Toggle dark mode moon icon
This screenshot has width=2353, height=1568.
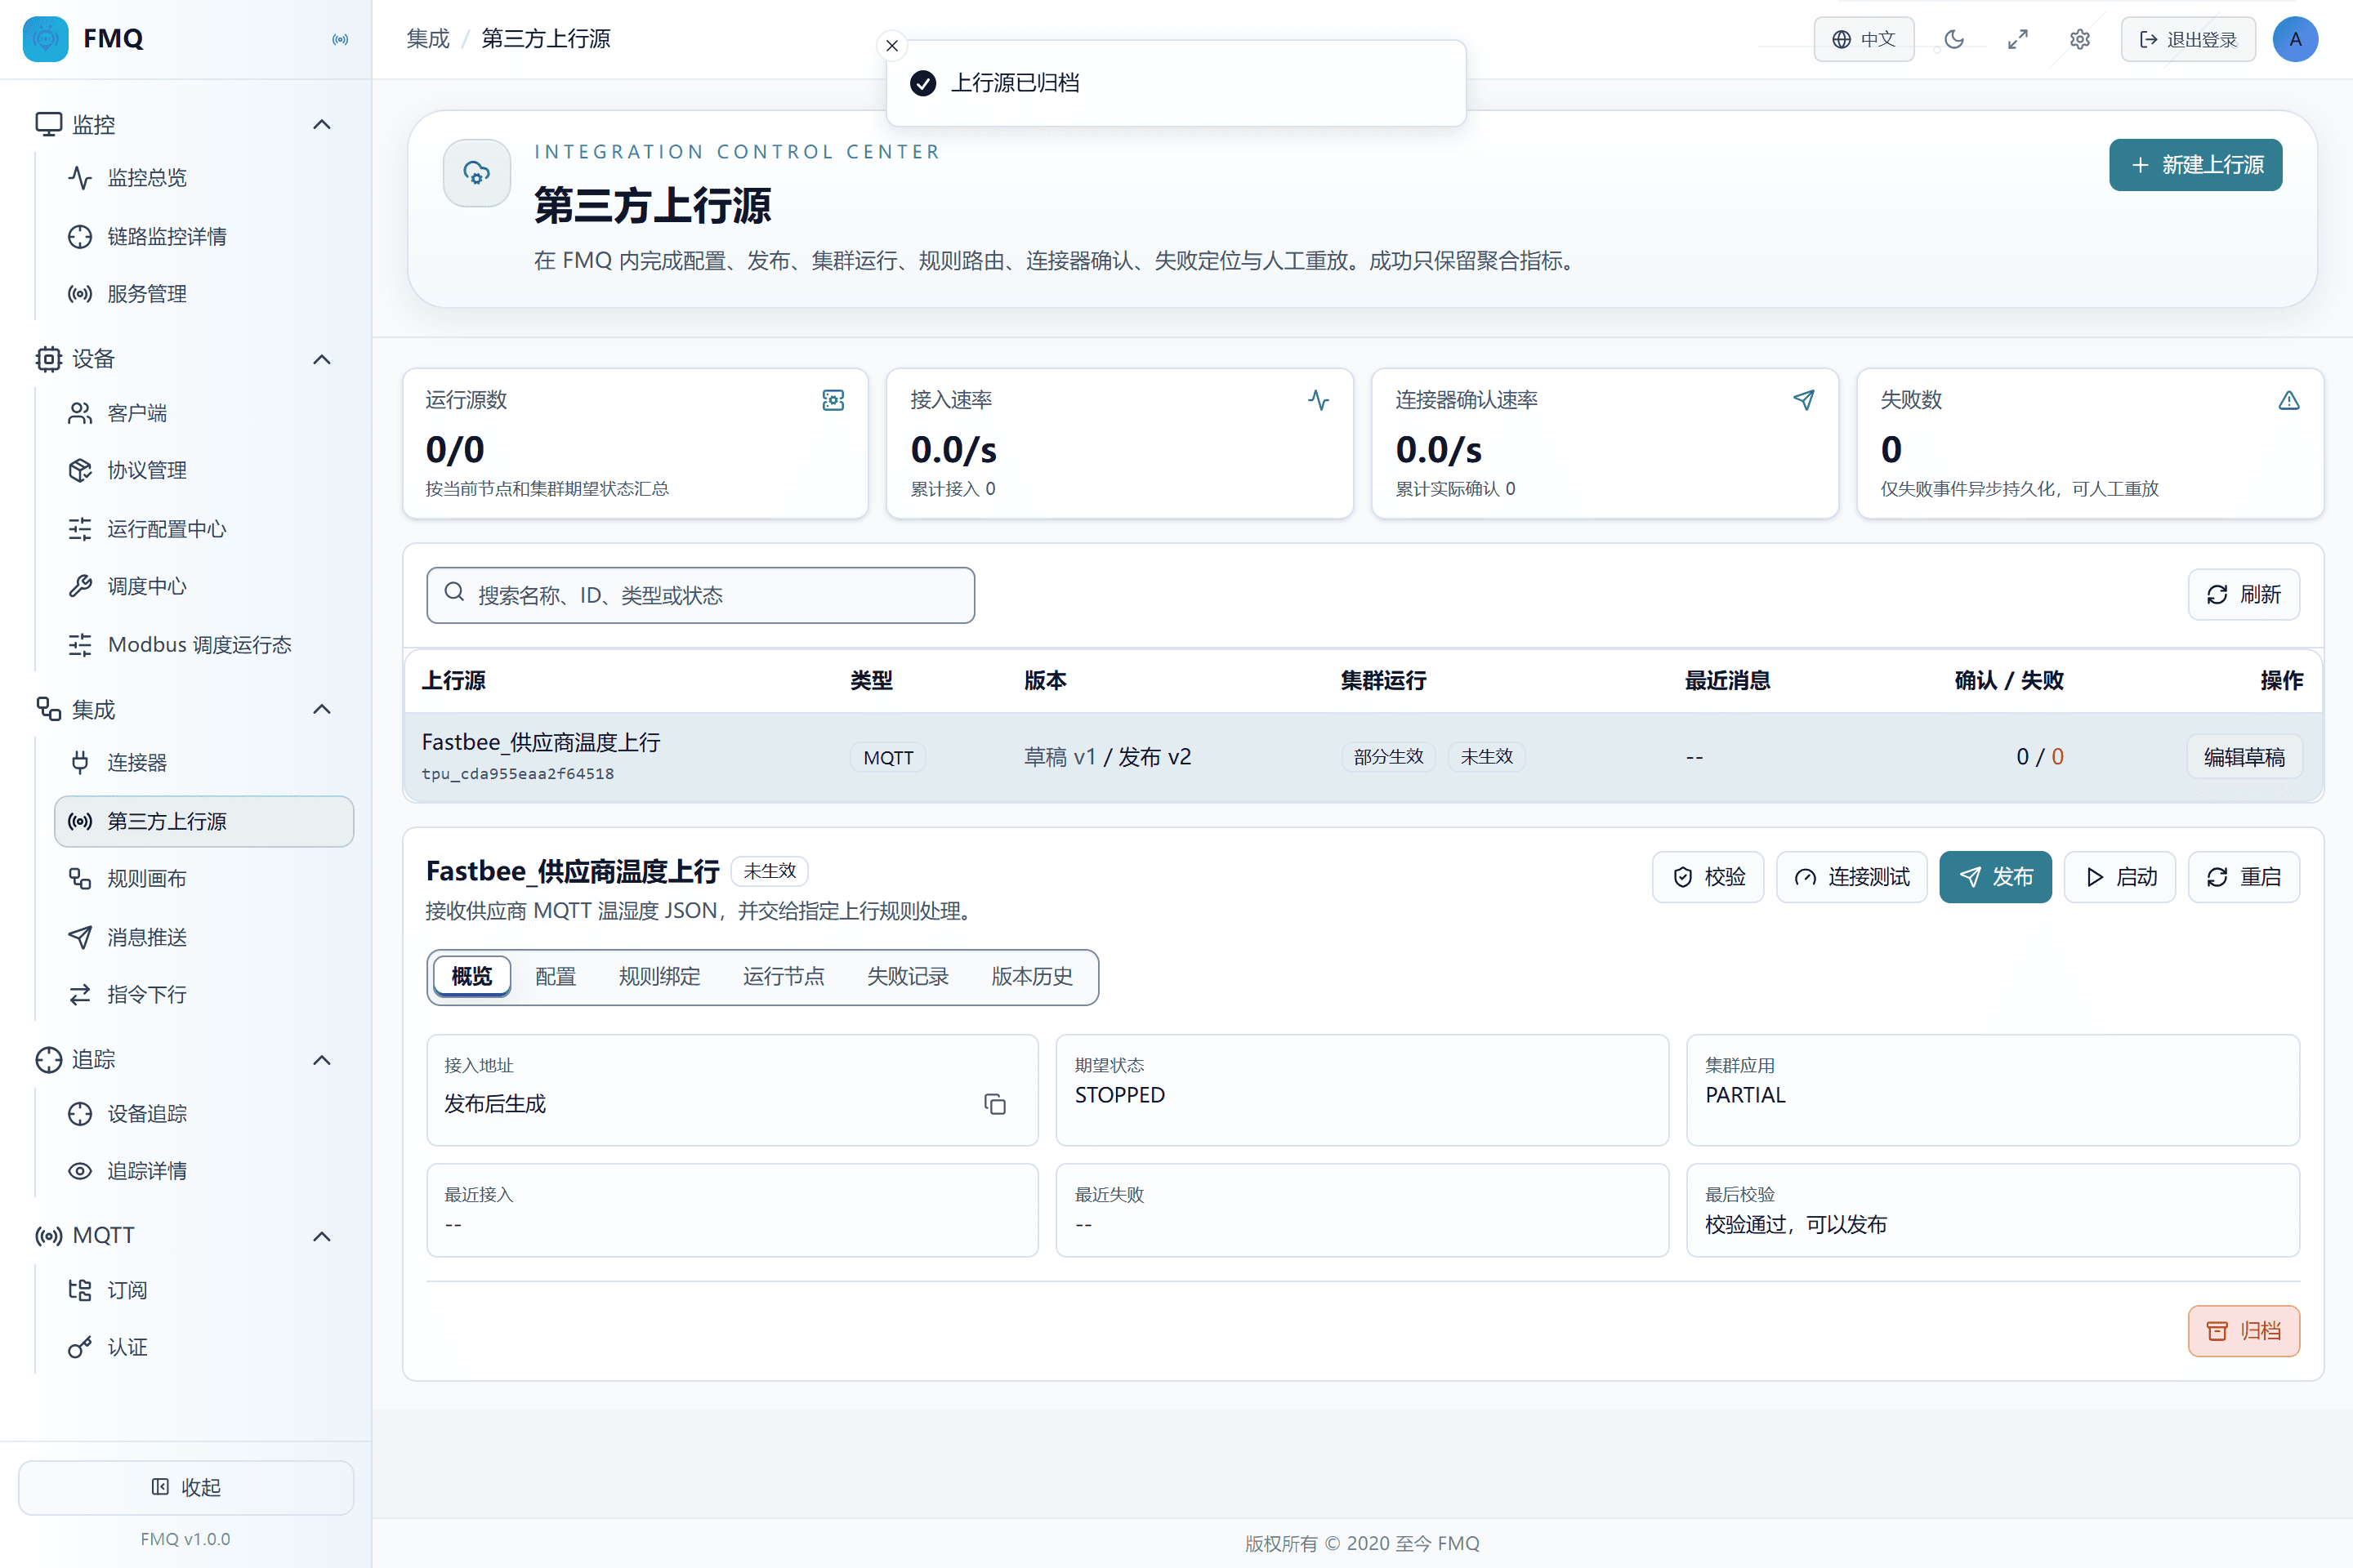1953,39
